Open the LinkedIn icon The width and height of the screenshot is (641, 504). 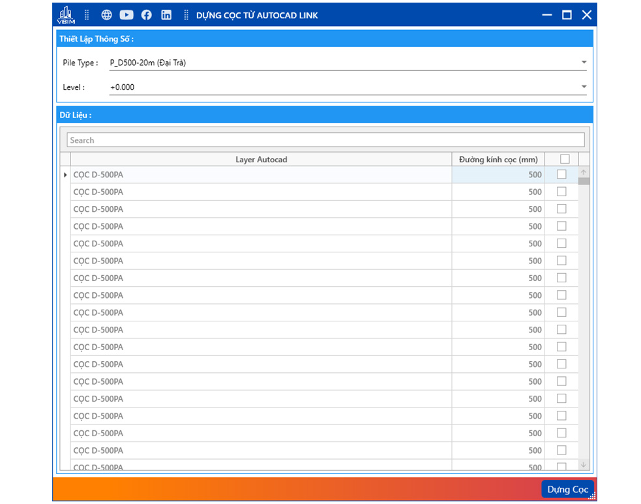pos(166,15)
